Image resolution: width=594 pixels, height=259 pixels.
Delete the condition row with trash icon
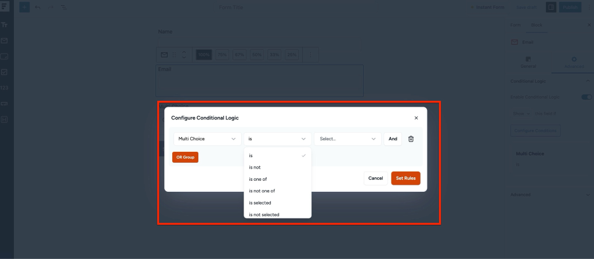pos(411,139)
